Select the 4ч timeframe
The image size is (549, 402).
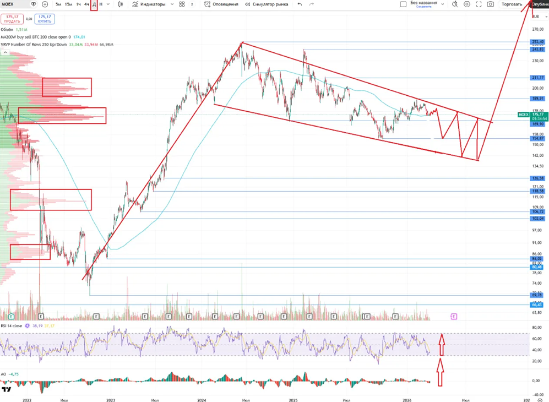click(86, 4)
